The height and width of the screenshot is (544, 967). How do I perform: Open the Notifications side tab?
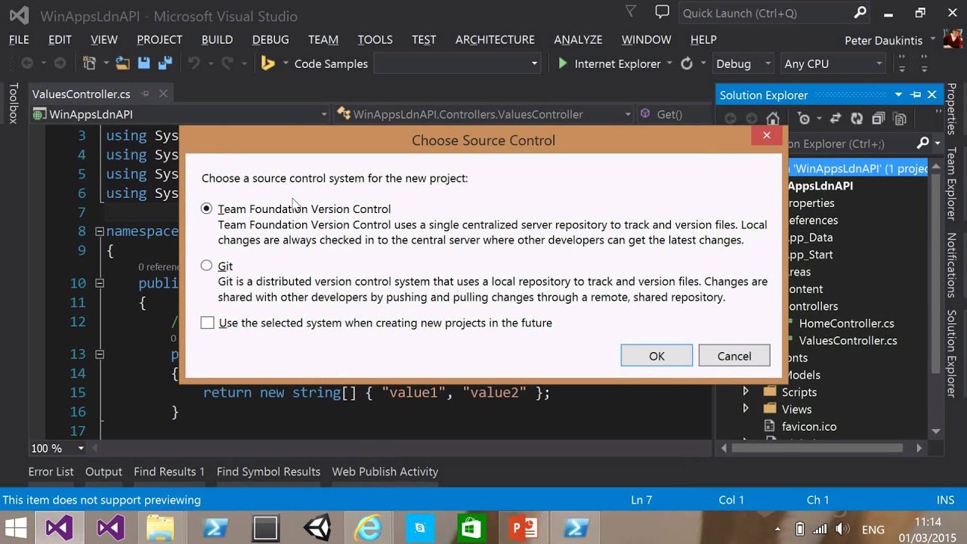click(951, 265)
